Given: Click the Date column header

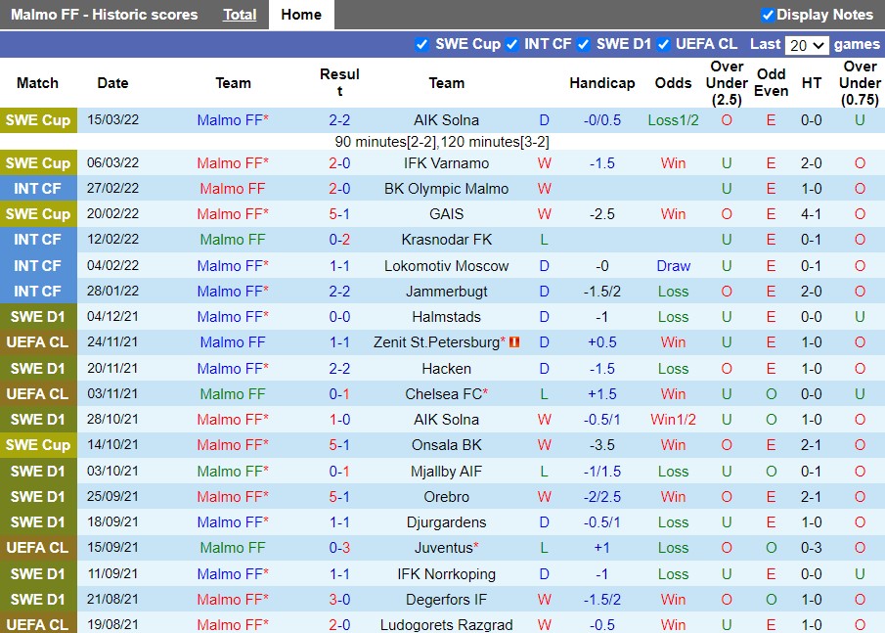Looking at the screenshot, I should [x=112, y=83].
